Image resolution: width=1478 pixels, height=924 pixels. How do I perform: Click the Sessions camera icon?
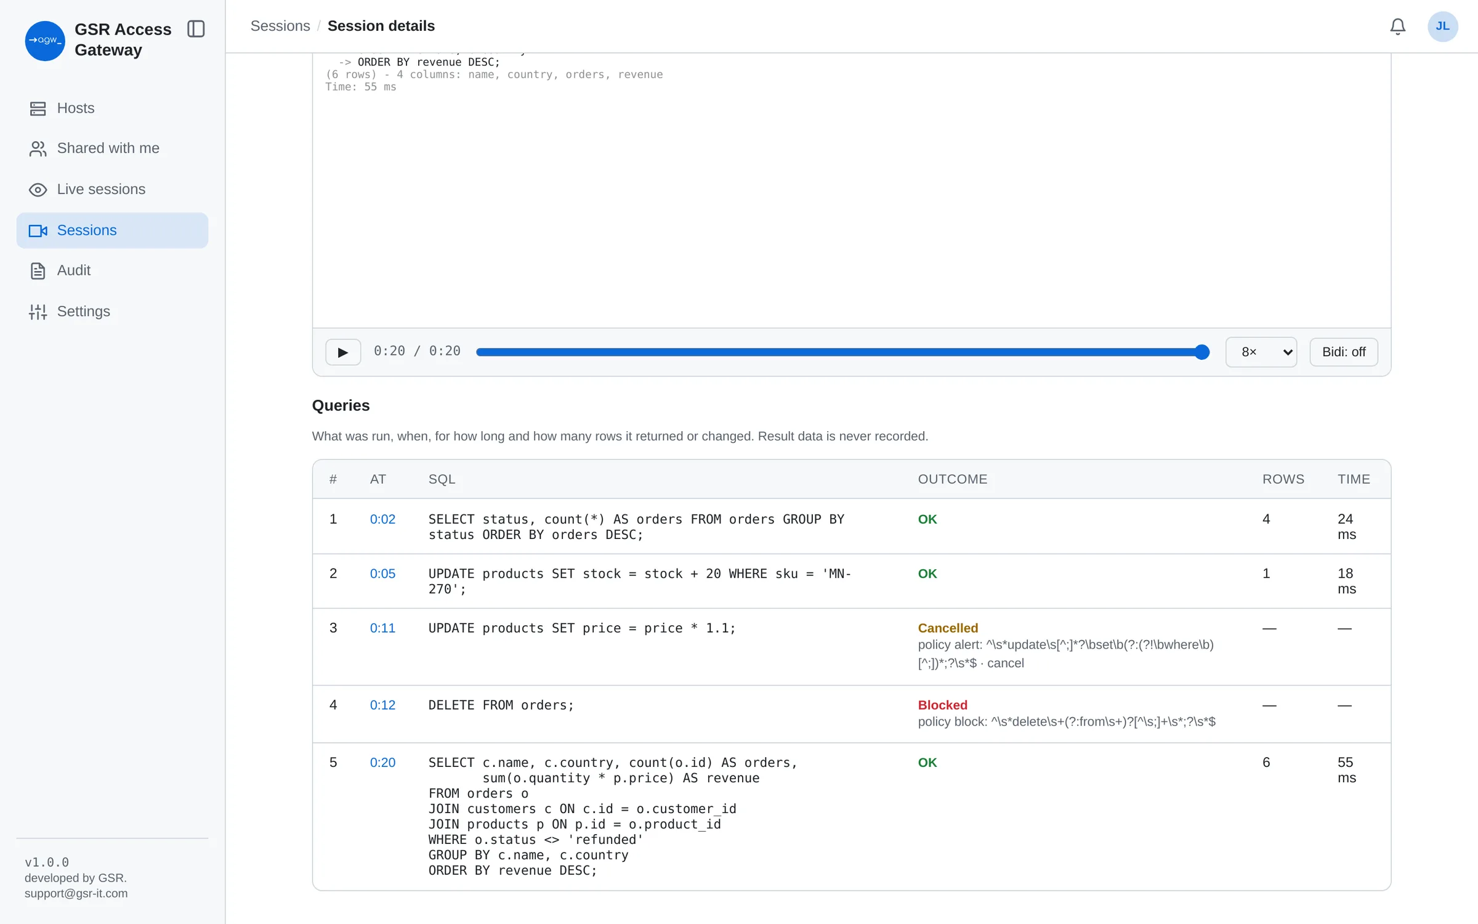(x=38, y=230)
